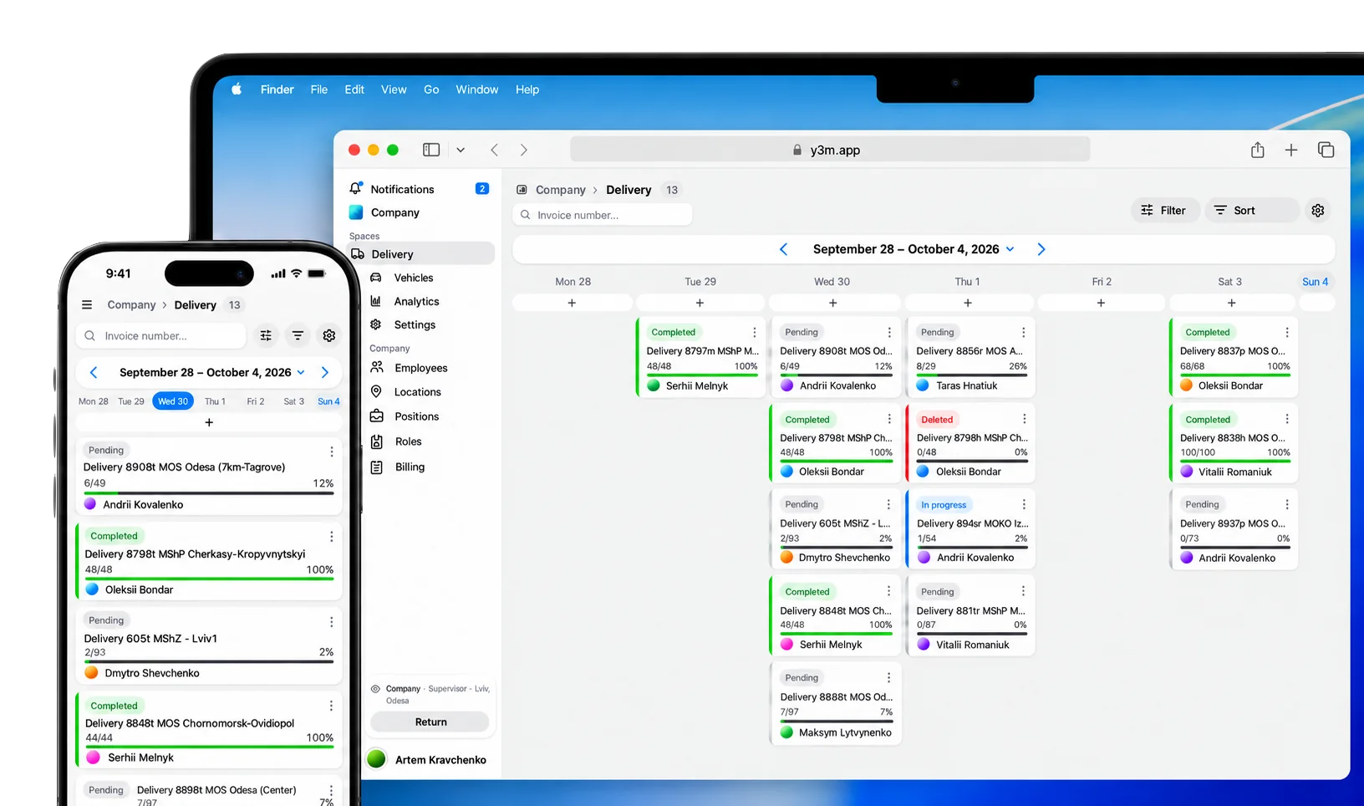
Task: Add a delivery under Mon 28
Action: (x=572, y=303)
